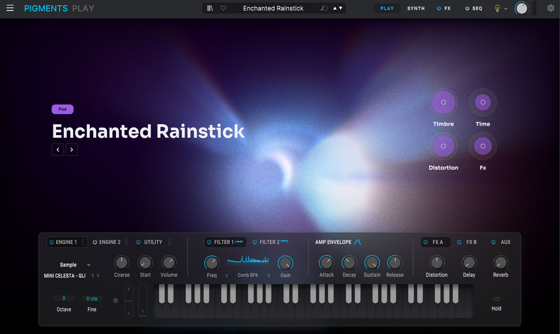
Task: Click the Utility drag handle
Action: point(169,242)
